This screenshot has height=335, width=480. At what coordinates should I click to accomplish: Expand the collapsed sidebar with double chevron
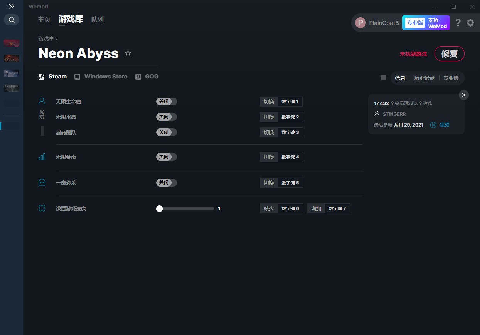pos(12,7)
